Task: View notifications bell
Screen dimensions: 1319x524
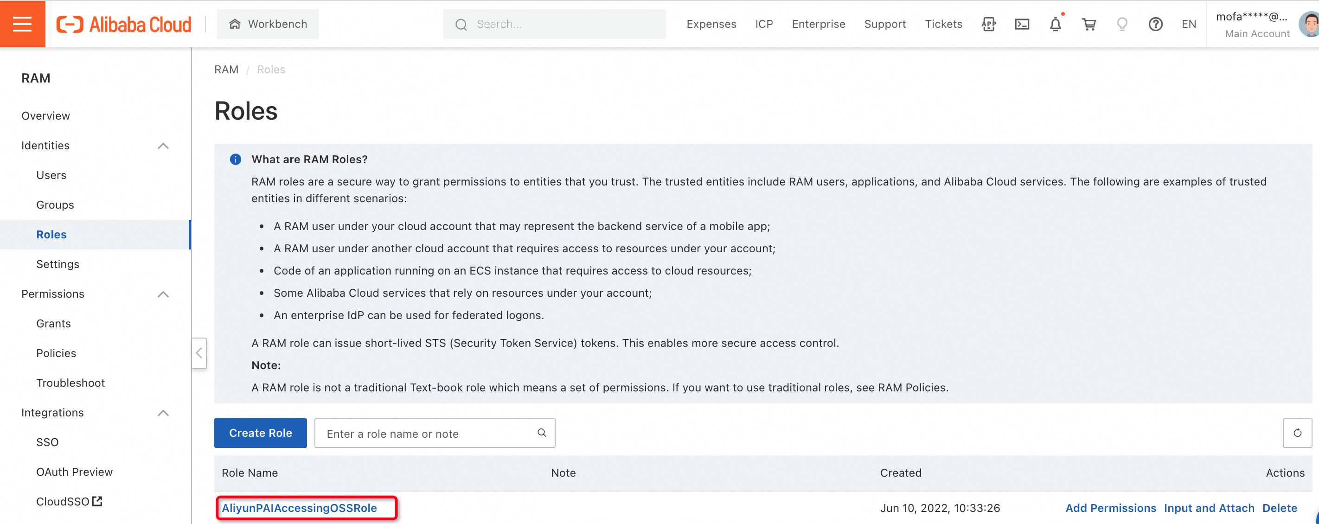Action: coord(1055,24)
